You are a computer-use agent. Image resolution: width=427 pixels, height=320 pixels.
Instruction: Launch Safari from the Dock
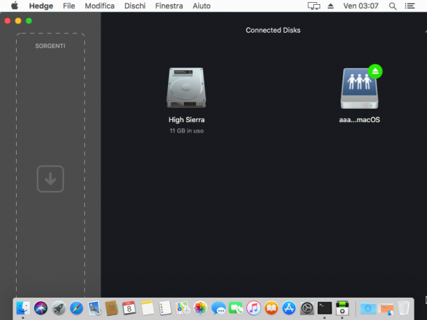[77, 308]
